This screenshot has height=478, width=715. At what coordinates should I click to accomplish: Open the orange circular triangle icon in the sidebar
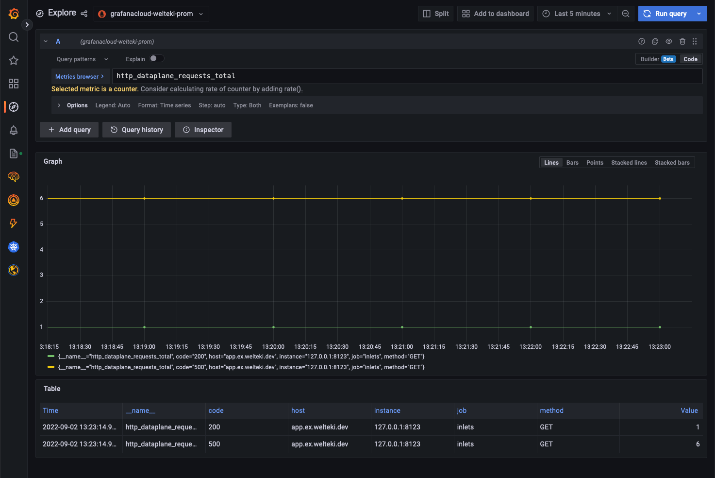14,200
